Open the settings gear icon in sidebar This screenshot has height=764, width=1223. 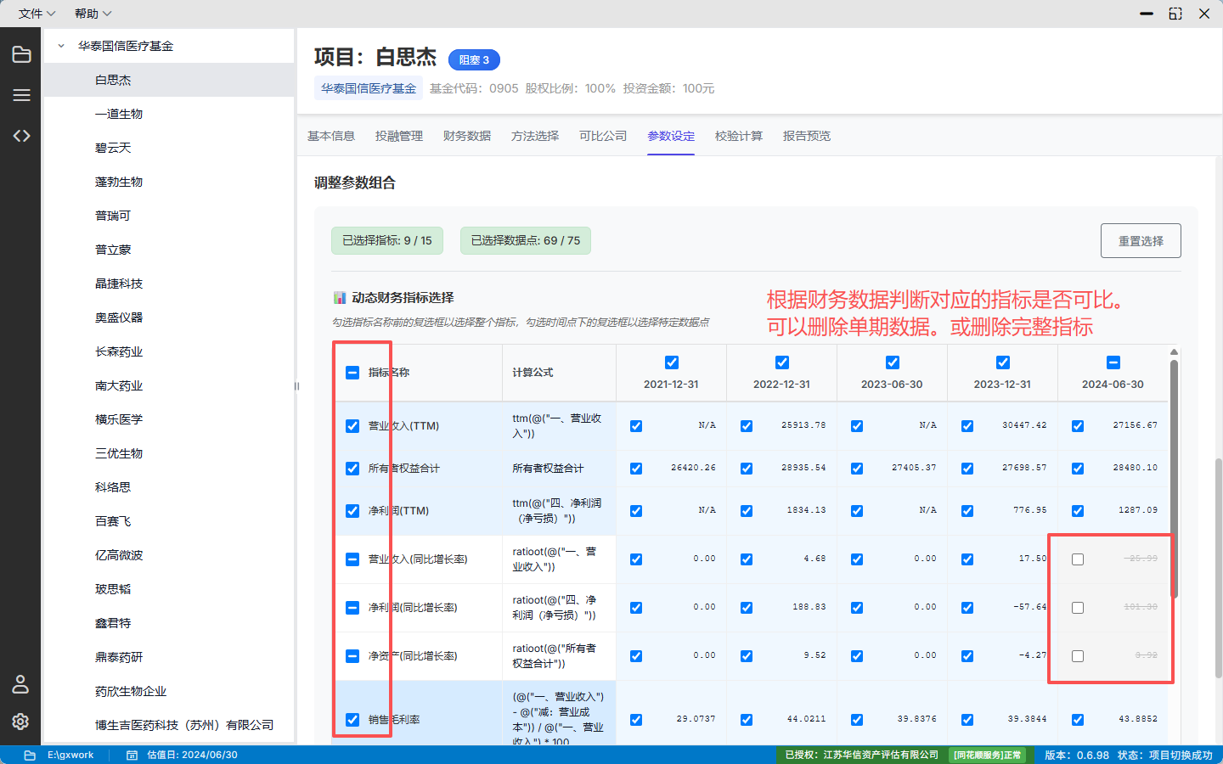pos(21,721)
